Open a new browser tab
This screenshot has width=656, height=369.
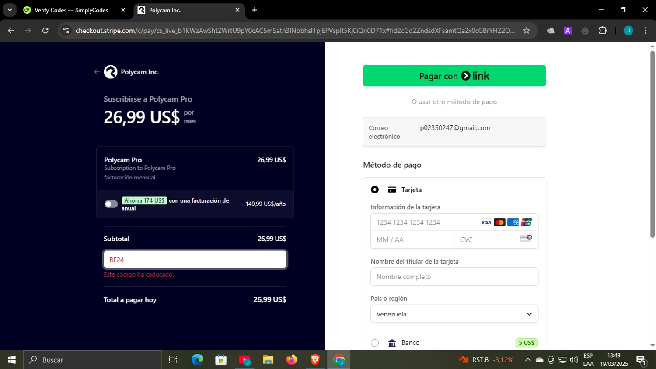(x=255, y=10)
